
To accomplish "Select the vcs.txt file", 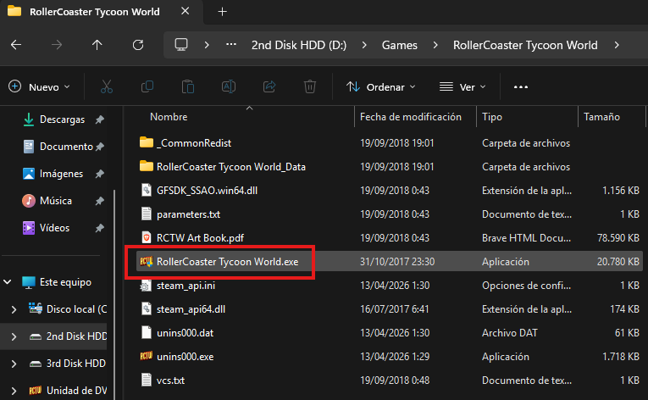I will pos(170,380).
